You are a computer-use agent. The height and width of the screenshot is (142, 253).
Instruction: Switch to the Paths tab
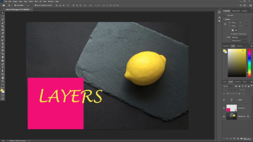click(x=225, y=82)
